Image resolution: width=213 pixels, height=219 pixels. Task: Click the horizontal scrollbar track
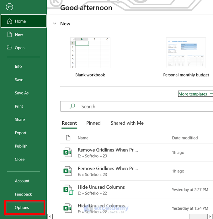click(x=198, y=216)
